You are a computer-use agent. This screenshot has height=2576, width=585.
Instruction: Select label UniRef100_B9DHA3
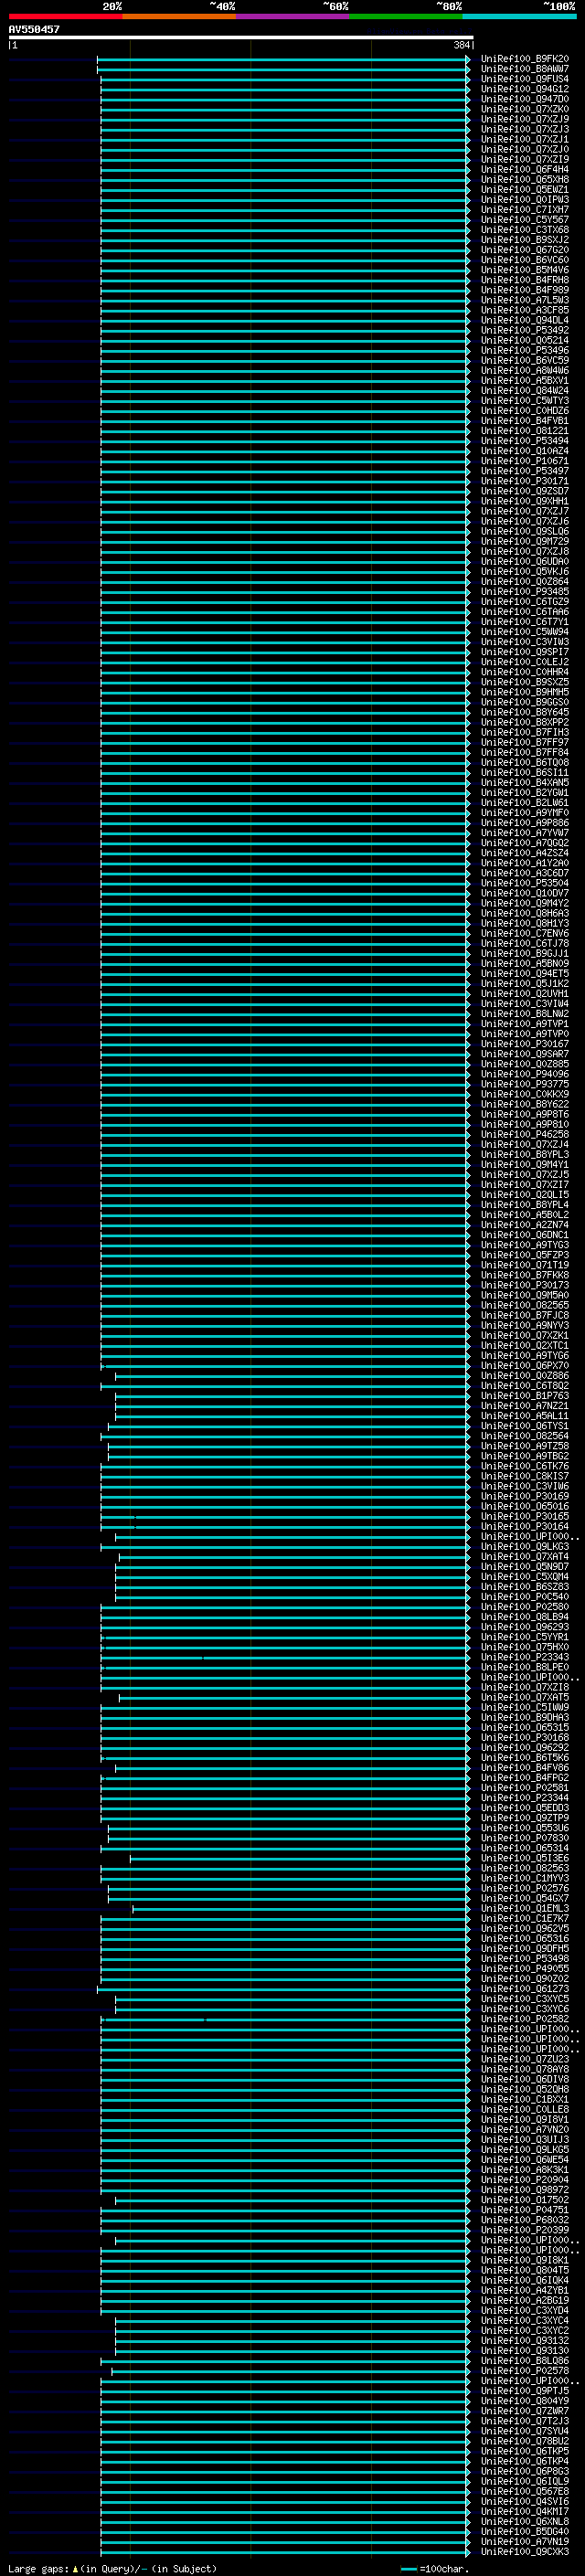(x=524, y=1717)
